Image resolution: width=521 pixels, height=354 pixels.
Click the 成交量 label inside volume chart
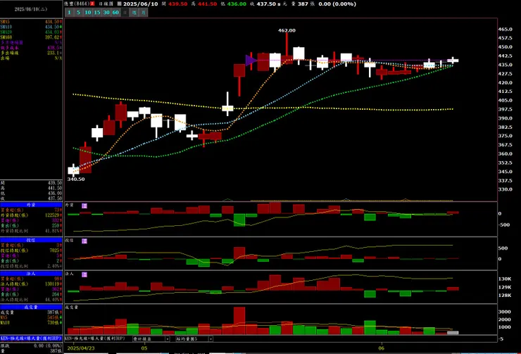point(71,307)
